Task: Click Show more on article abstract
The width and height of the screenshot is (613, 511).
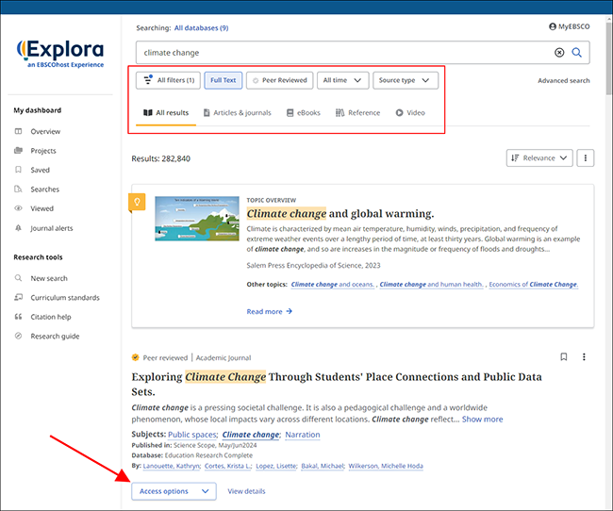Action: [483, 420]
